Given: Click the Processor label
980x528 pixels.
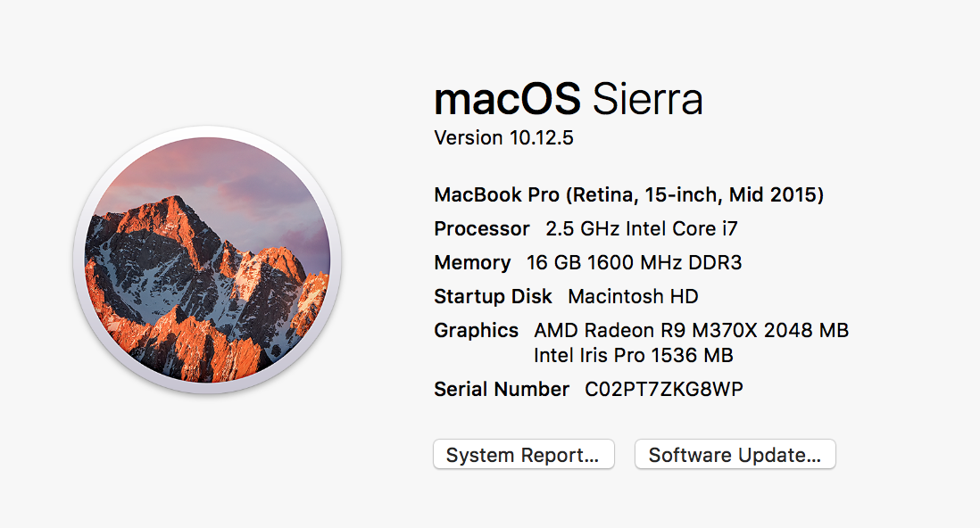Looking at the screenshot, I should pyautogui.click(x=482, y=228).
